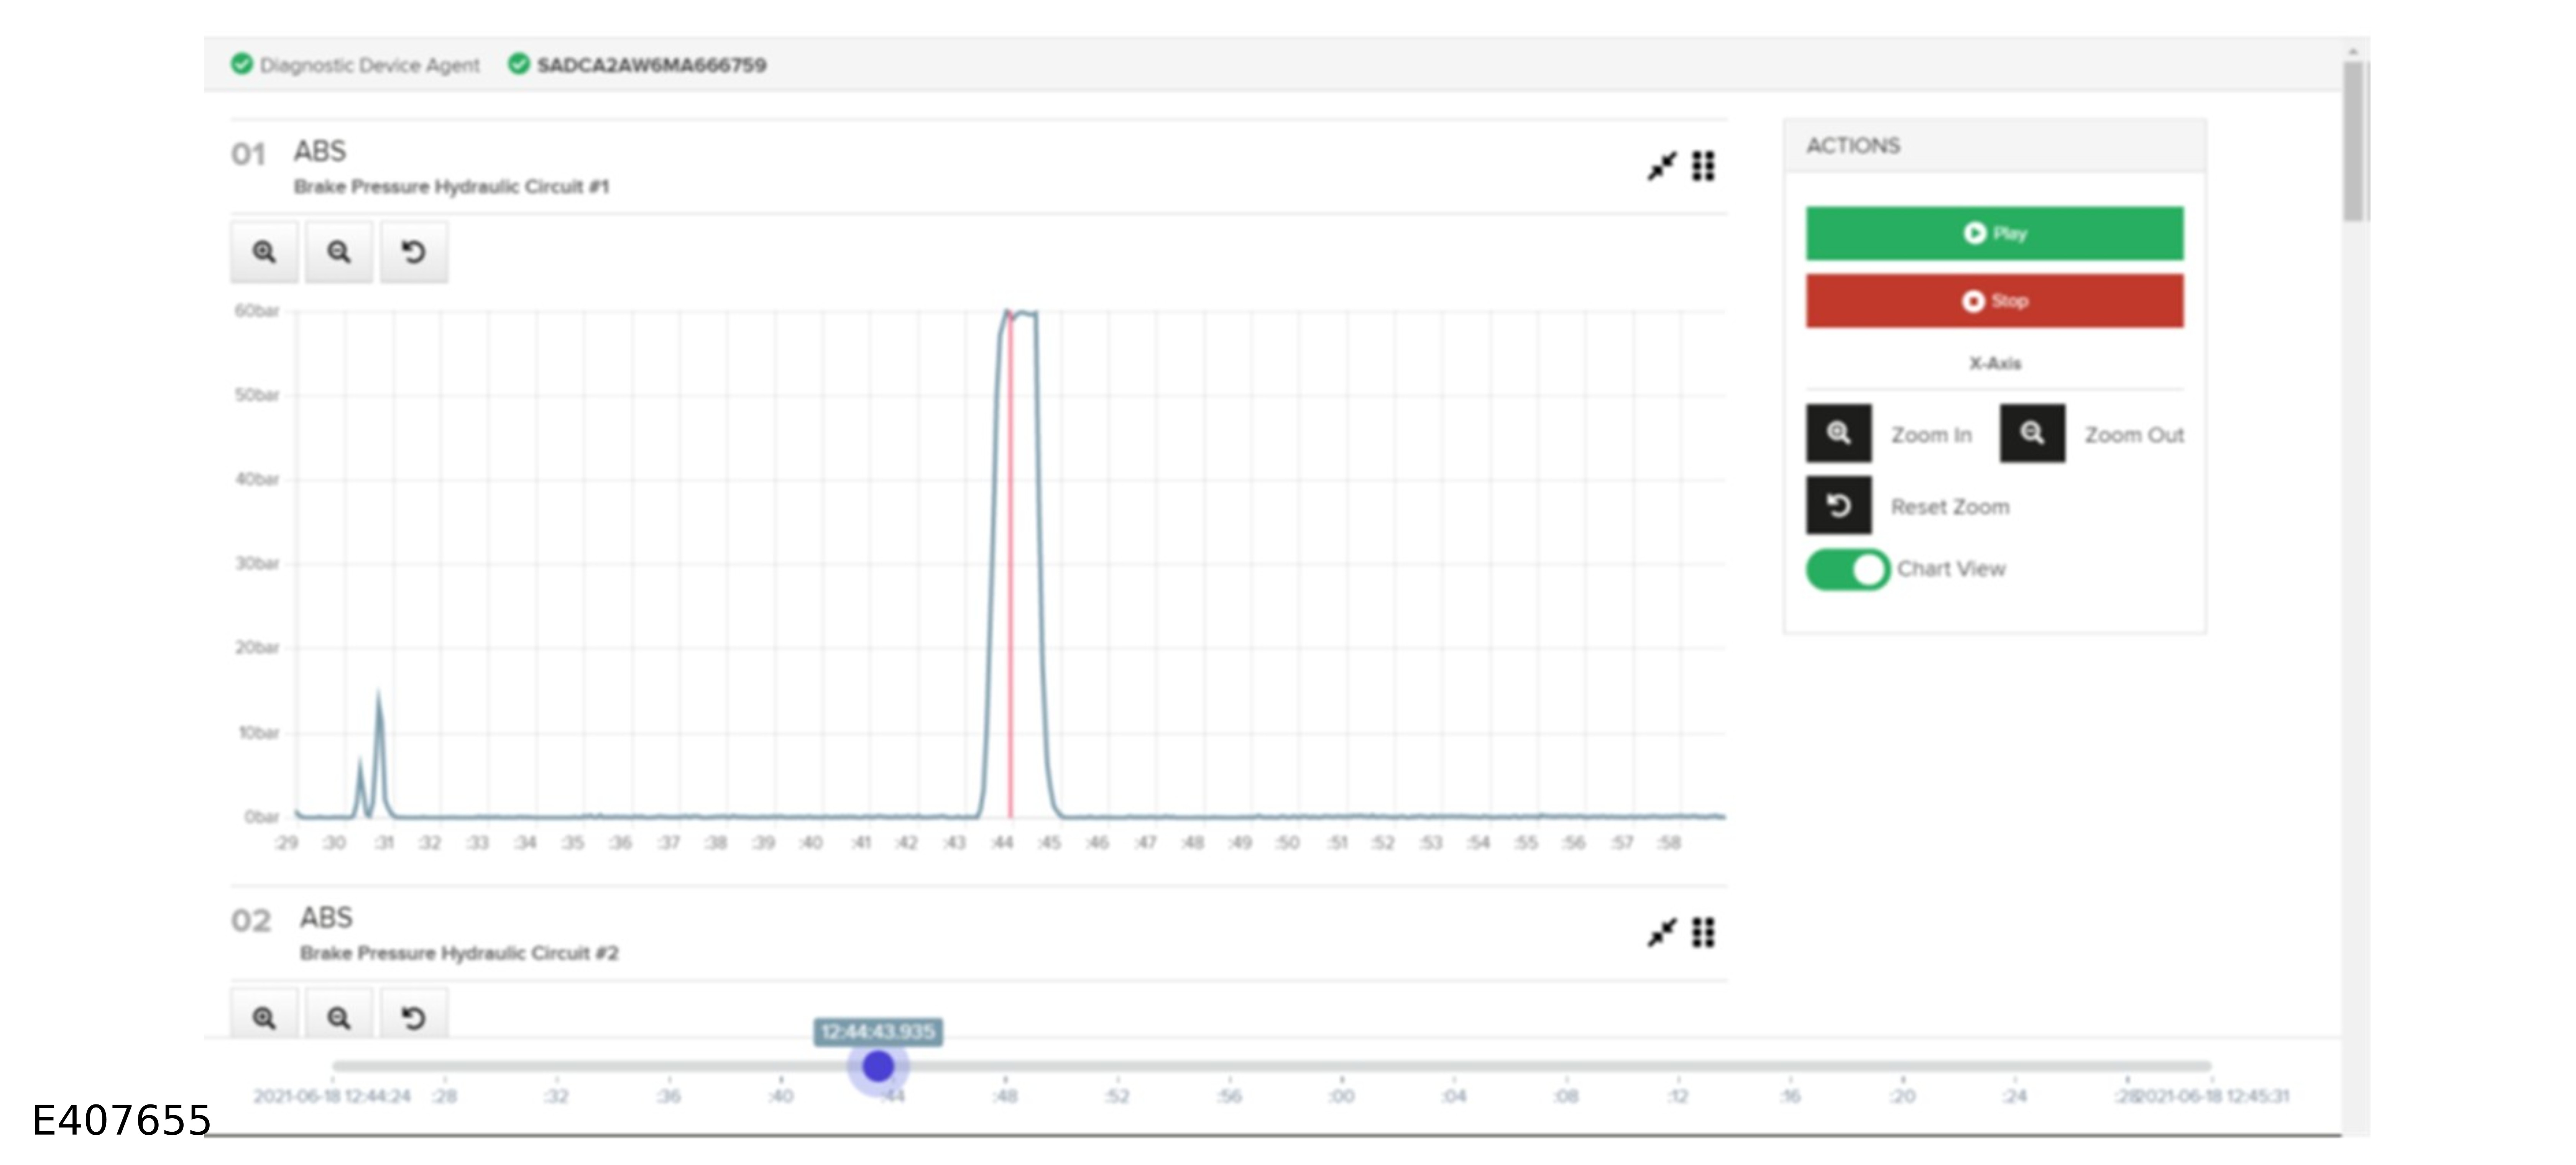Image resolution: width=2576 pixels, height=1165 pixels.
Task: Click the red Stop button
Action: (1994, 301)
